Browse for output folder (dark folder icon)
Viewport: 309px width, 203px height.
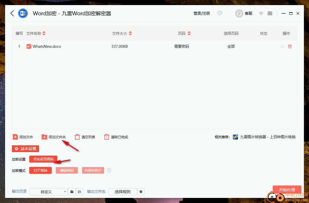pyautogui.click(x=72, y=192)
